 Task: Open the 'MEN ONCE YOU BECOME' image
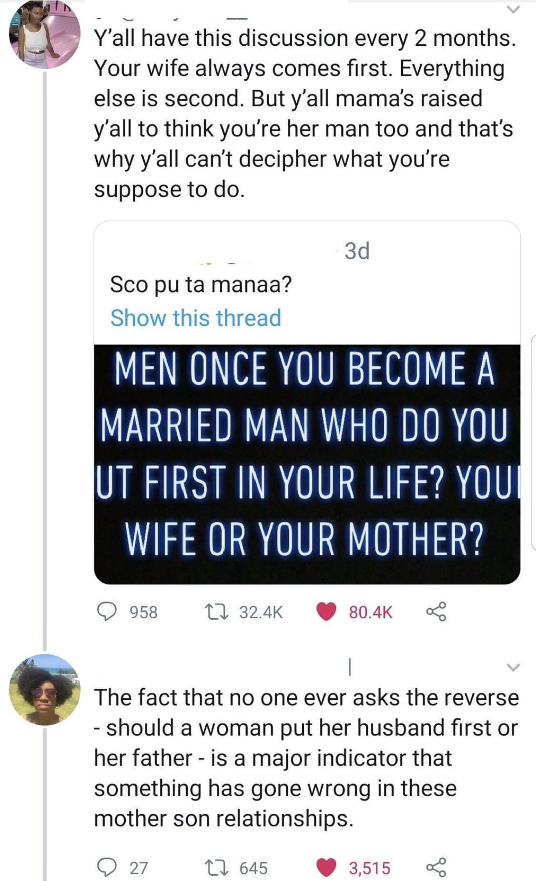307,464
